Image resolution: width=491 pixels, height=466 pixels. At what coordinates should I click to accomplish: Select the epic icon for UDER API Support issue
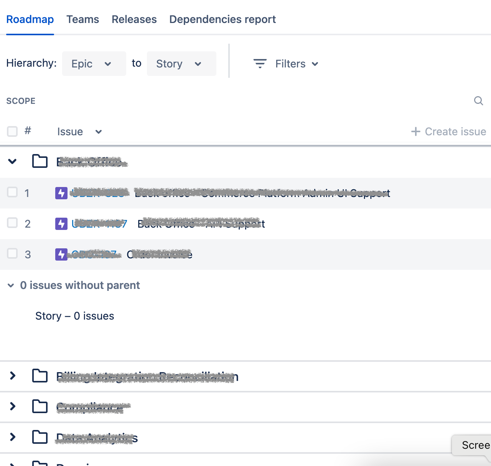61,224
